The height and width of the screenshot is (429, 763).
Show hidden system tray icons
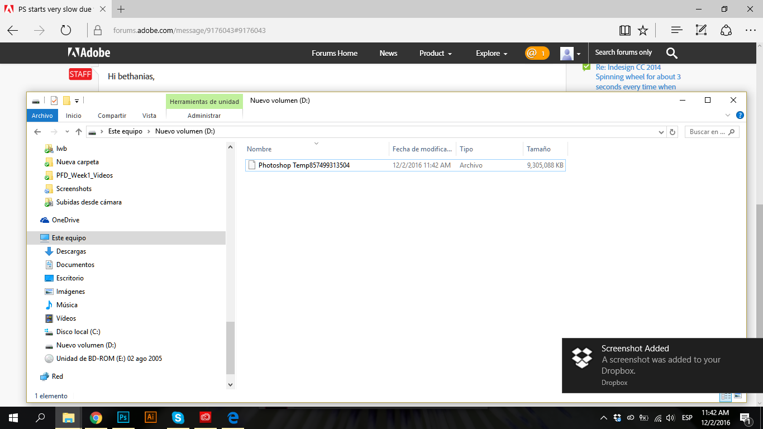click(604, 418)
